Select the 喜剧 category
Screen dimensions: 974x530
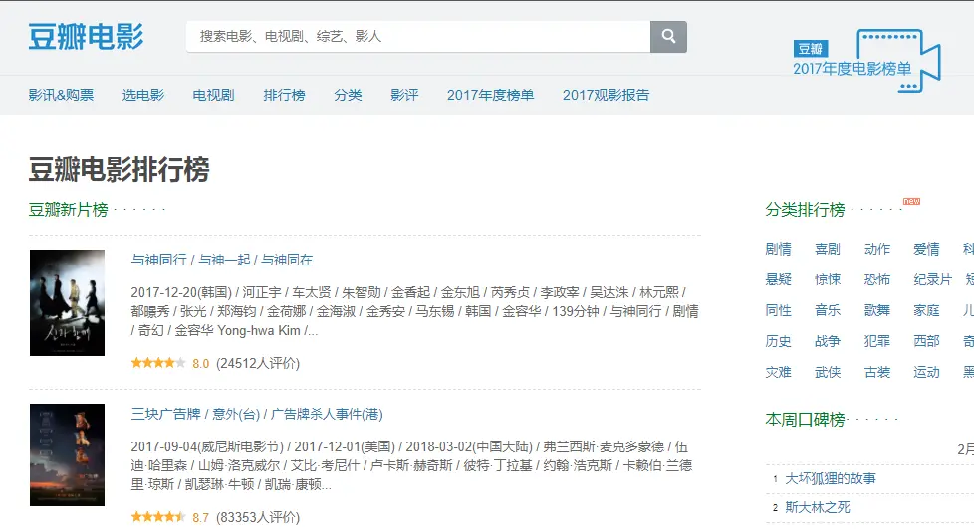(828, 249)
